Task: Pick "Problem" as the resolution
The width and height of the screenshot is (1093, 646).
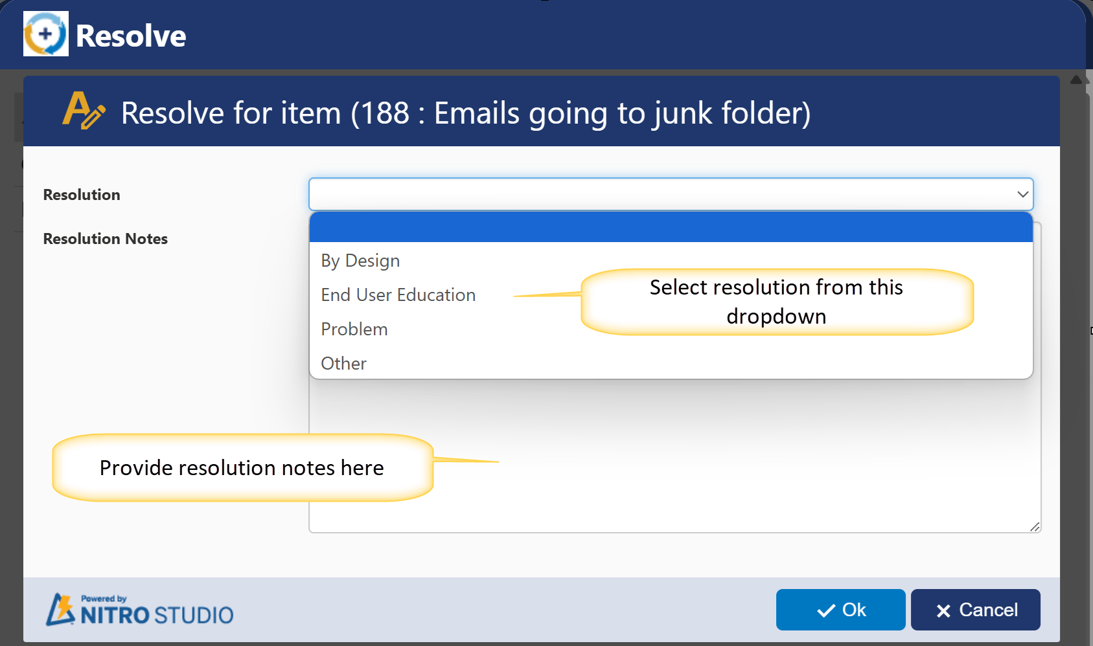Action: [354, 329]
